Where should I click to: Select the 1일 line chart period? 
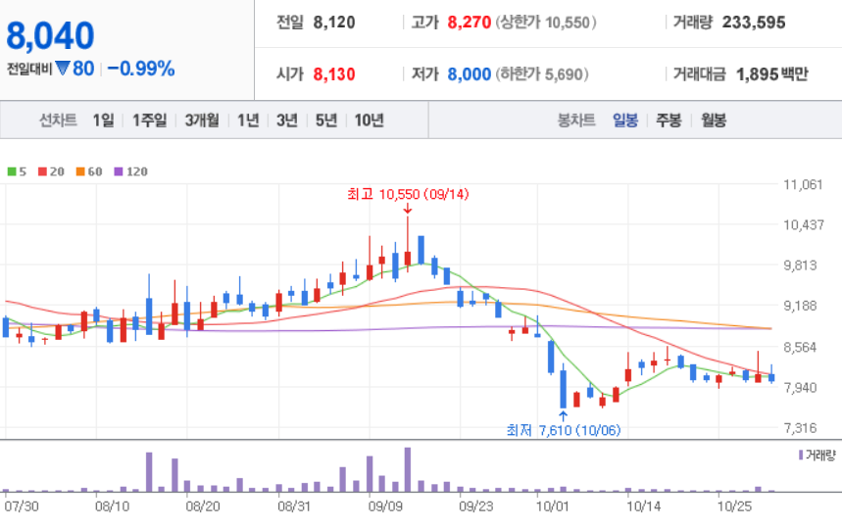103,120
